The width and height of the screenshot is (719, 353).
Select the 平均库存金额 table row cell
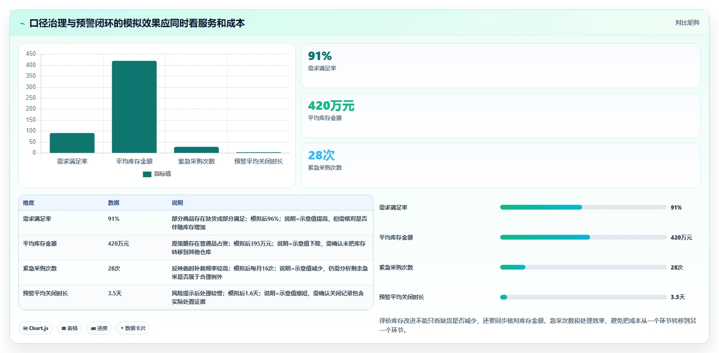(40, 244)
